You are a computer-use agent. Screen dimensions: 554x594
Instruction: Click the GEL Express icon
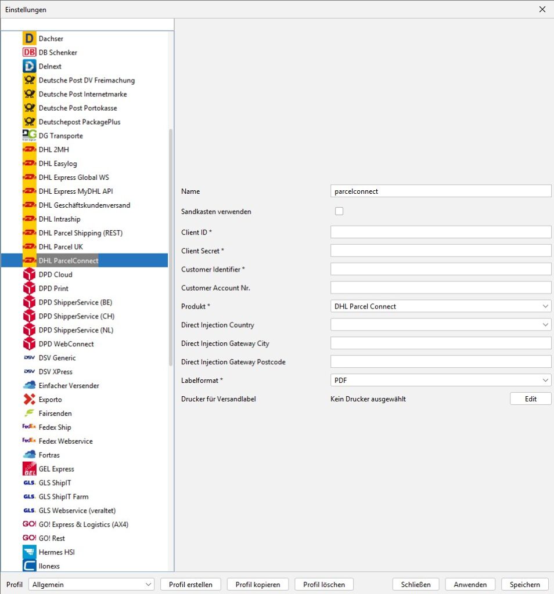[x=29, y=469]
